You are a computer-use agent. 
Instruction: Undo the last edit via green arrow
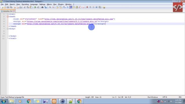[35, 7]
